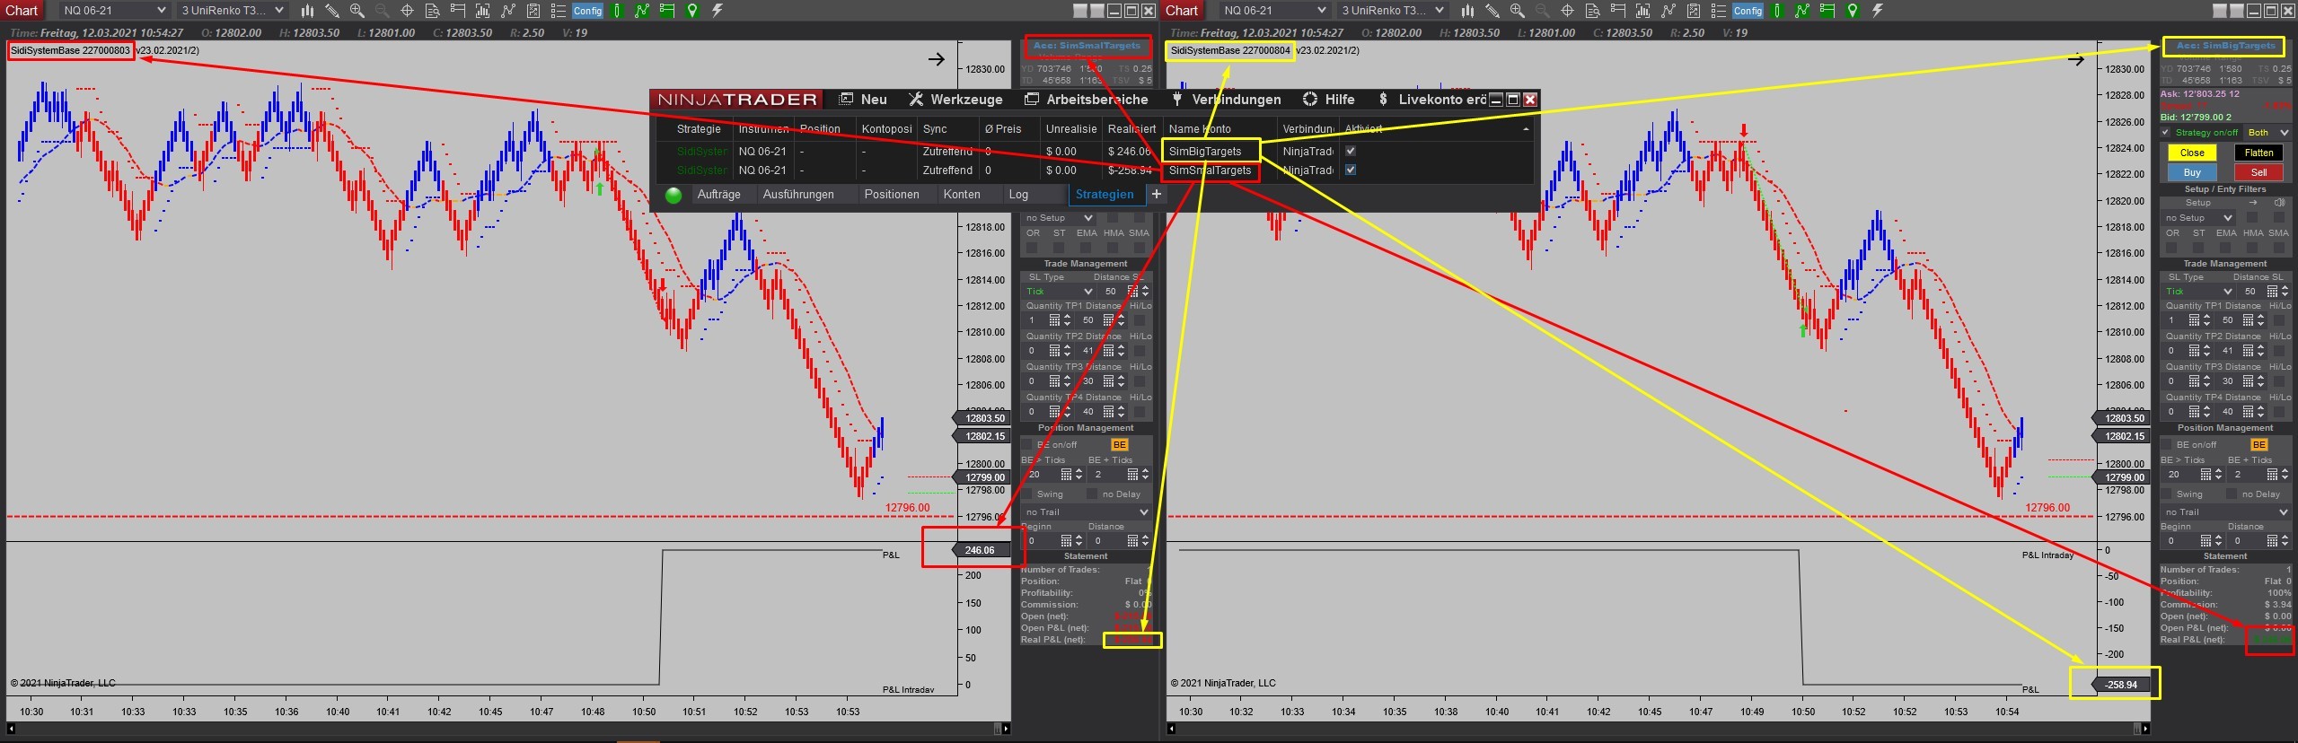Zoom in on the left chart
The height and width of the screenshot is (743, 2298).
point(357,11)
